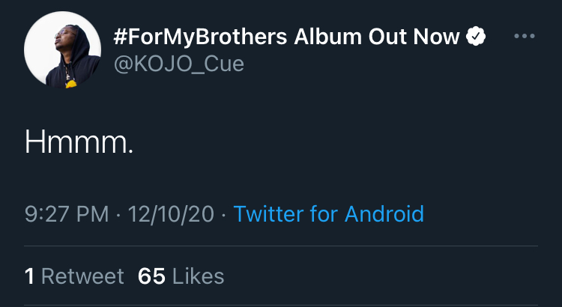Click the word "Twitter" in the source label
Viewport: 562px width, 307px height.
(x=268, y=214)
